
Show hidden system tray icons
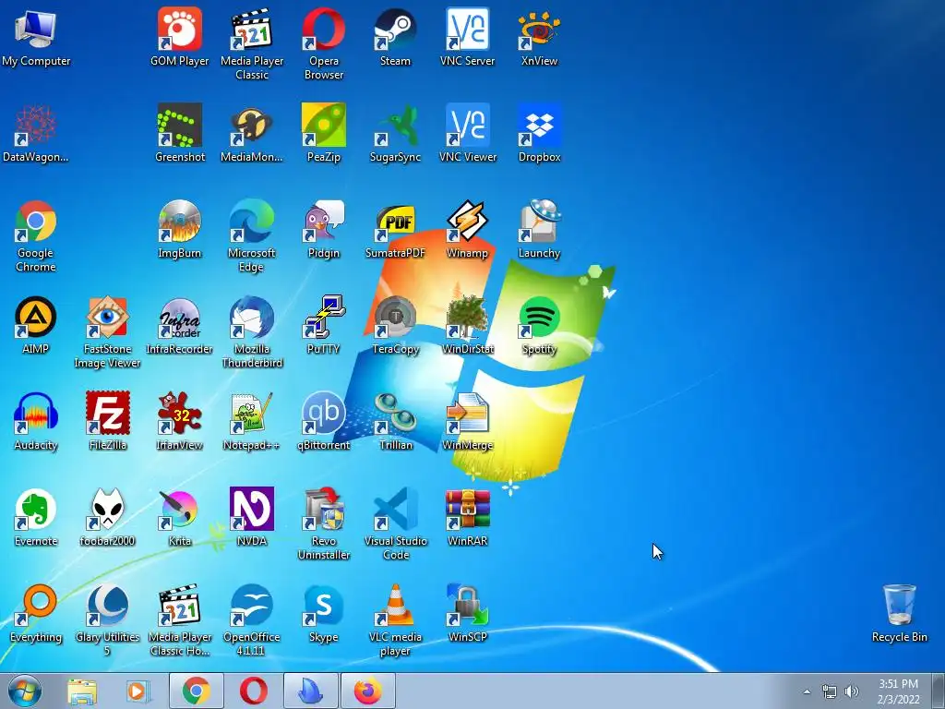[807, 691]
